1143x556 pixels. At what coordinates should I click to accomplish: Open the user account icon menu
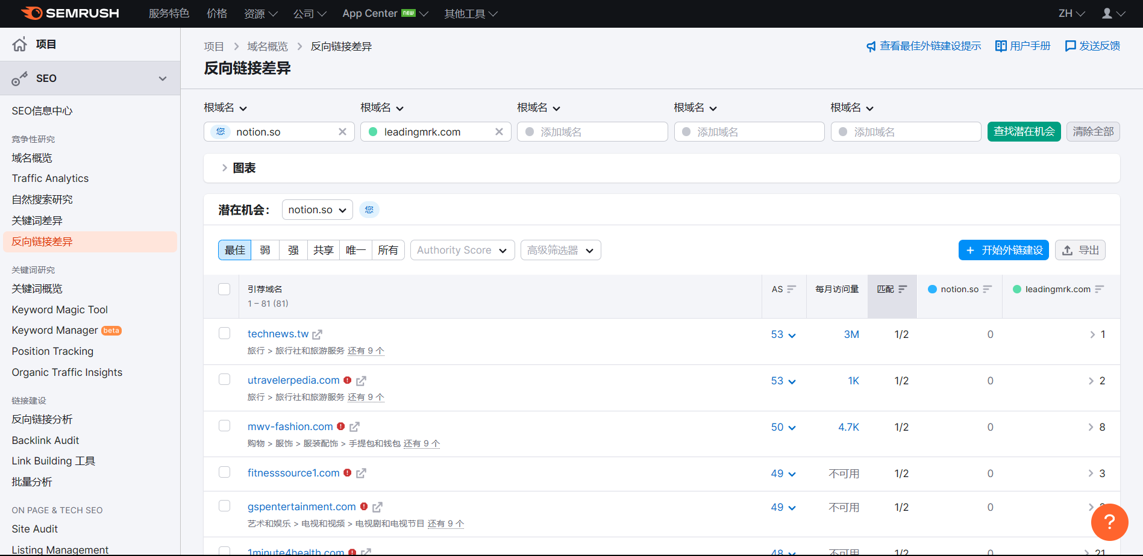1113,13
